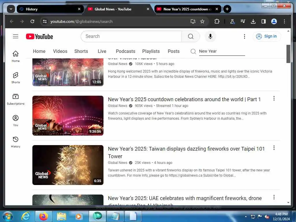Open Global News channel link under Taiwan video
Screen dimensions: 296x222
118,163
